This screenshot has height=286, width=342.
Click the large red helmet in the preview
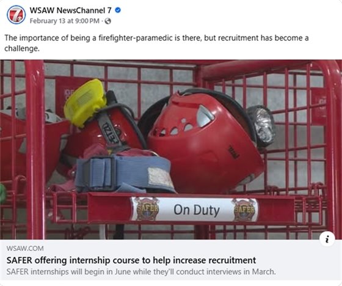click(205, 142)
